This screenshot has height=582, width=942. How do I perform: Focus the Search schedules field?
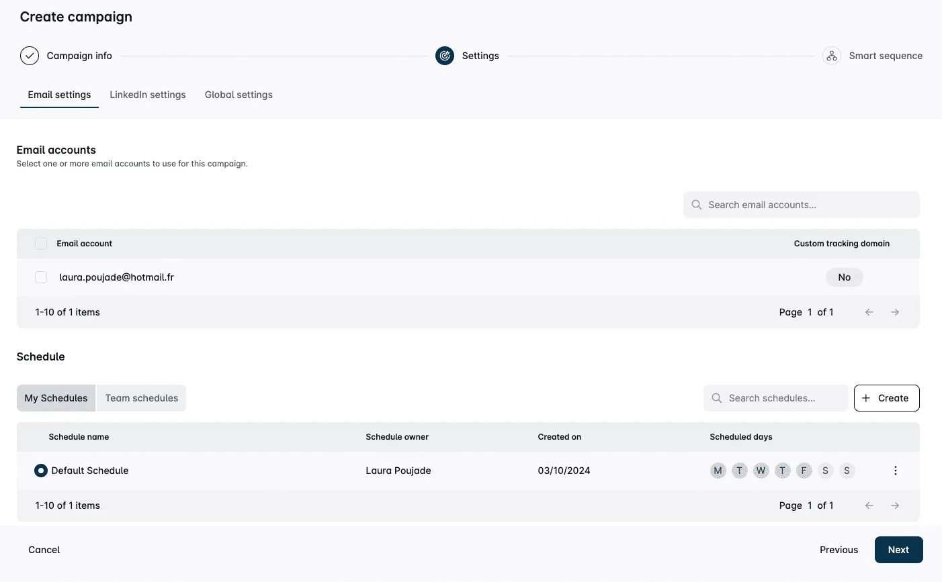(776, 398)
